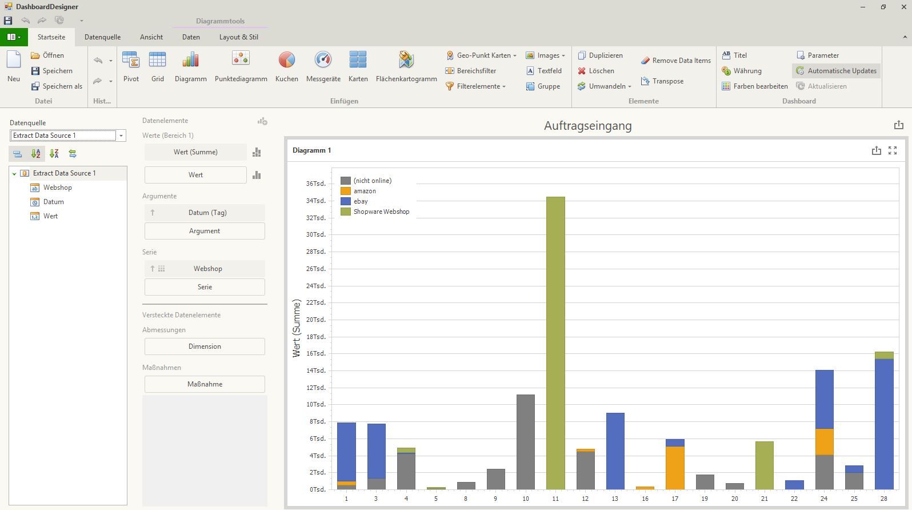Click the amazon orange legend swatch

coord(346,191)
